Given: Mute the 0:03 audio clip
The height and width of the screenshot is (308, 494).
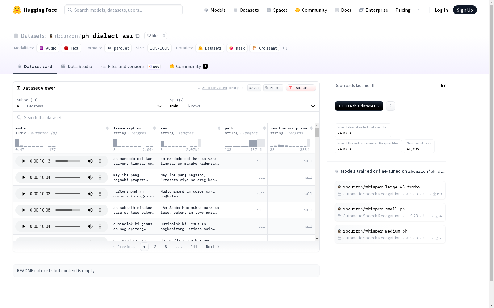Looking at the screenshot, I should 90,194.
